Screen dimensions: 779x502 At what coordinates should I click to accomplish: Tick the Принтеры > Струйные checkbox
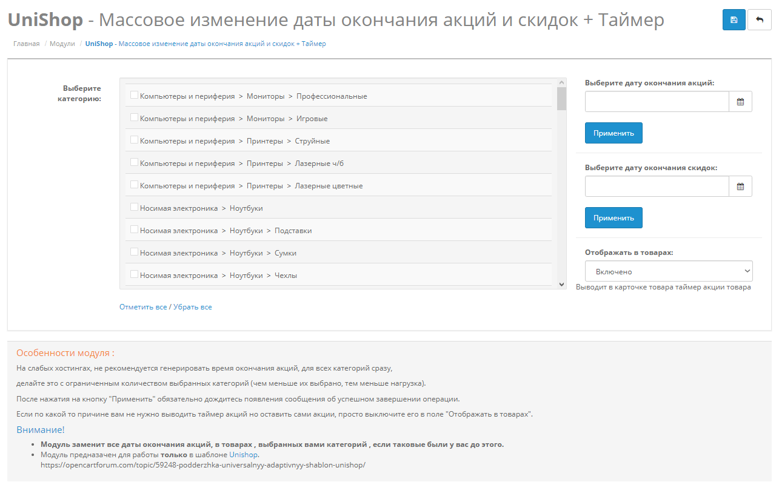tap(135, 140)
